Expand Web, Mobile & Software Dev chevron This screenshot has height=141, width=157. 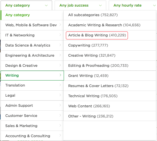60,25
